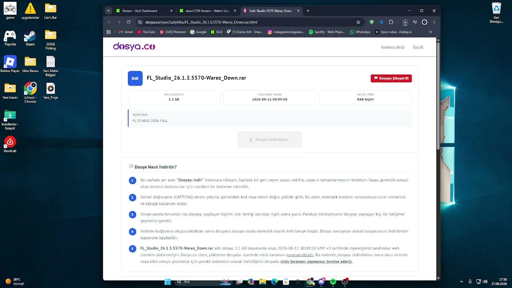512x288 pixels.
Task: Close the sinan1726 Stream tab
Action: pos(235,11)
